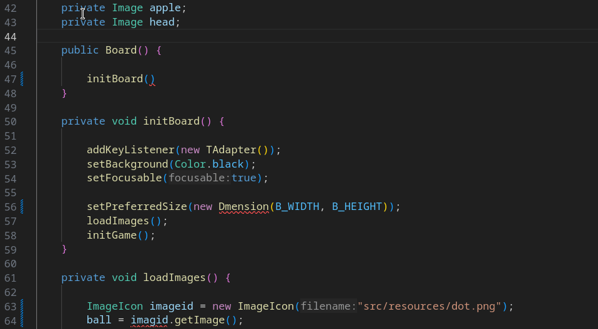Click the change marker beside line 56
The width and height of the screenshot is (598, 329).
click(x=22, y=206)
